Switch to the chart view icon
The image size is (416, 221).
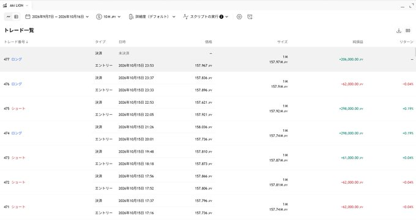[x=9, y=16]
